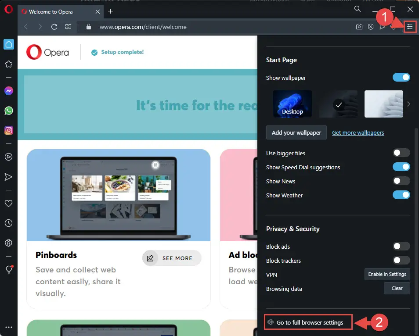Open the Opera main menu logo
419x336 pixels.
click(x=8, y=9)
